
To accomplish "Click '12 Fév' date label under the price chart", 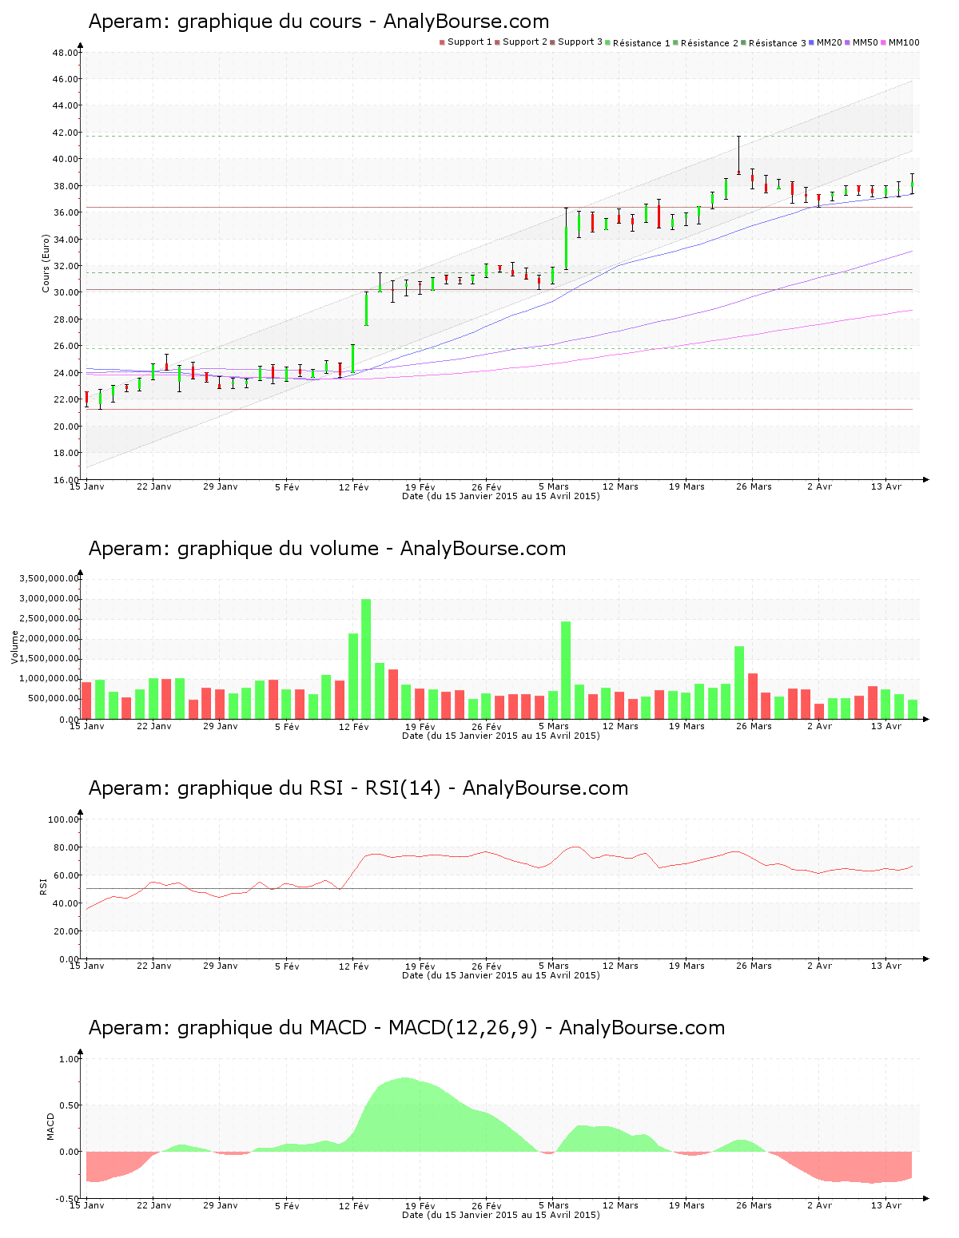I will point(354,486).
